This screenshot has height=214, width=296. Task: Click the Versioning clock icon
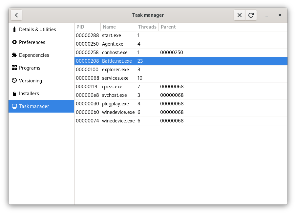(x=14, y=80)
